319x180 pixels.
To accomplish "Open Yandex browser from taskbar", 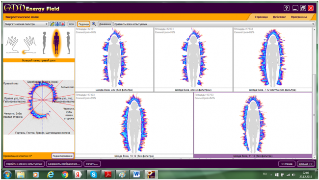I will (x=78, y=175).
